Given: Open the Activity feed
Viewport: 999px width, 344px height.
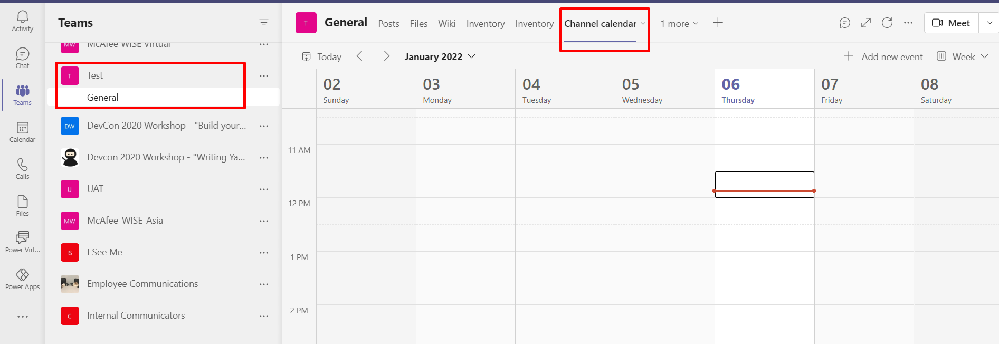Looking at the screenshot, I should [22, 20].
